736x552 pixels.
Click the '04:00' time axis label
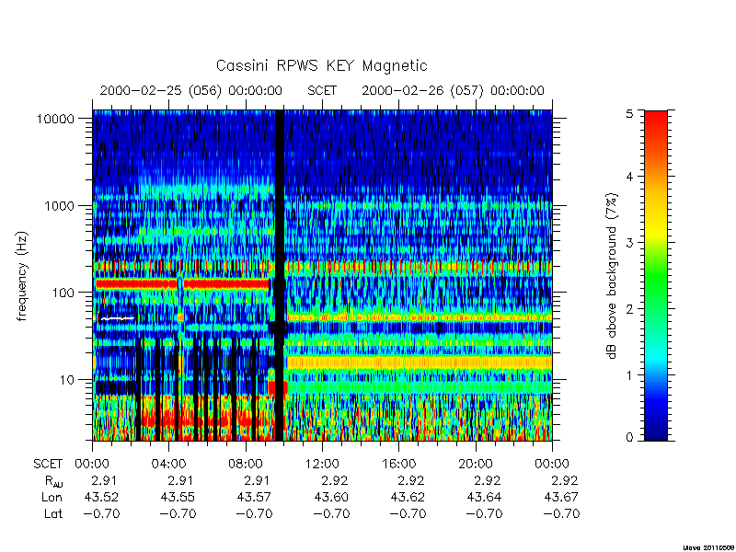point(168,465)
